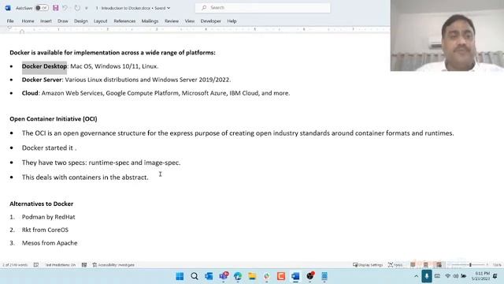
Task: Enable Focus mode from status bar
Action: coord(395,265)
